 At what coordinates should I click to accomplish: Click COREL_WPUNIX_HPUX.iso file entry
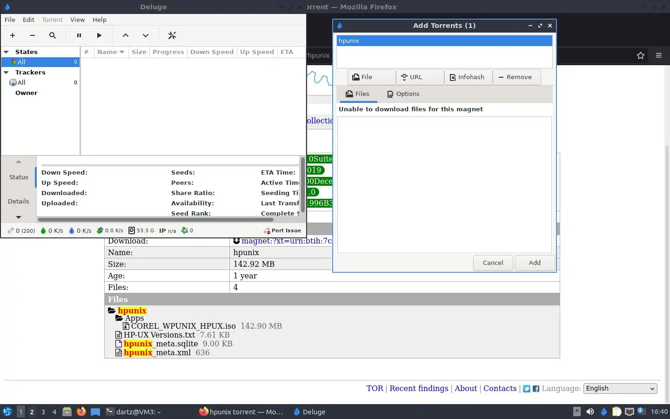tap(183, 326)
